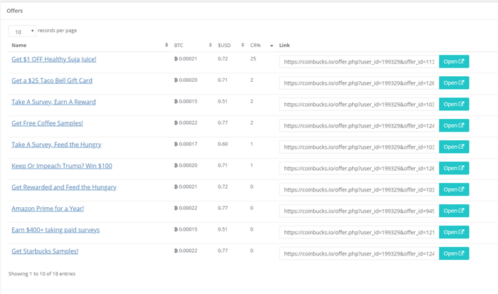Click Open button for Impeach Trump offer
The height and width of the screenshot is (294, 498).
[x=454, y=168]
